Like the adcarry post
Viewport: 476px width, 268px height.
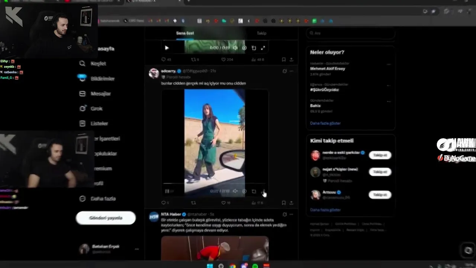(225, 203)
